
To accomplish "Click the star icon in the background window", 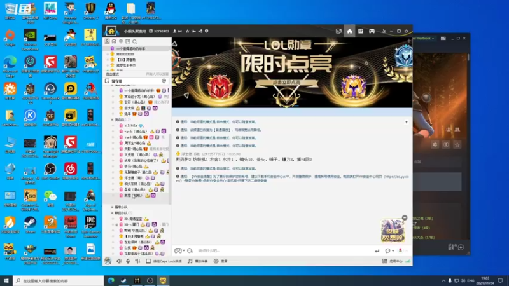I will pos(457,145).
